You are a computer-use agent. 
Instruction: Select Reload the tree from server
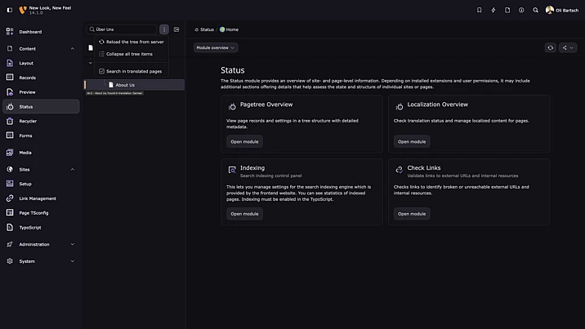tap(134, 42)
